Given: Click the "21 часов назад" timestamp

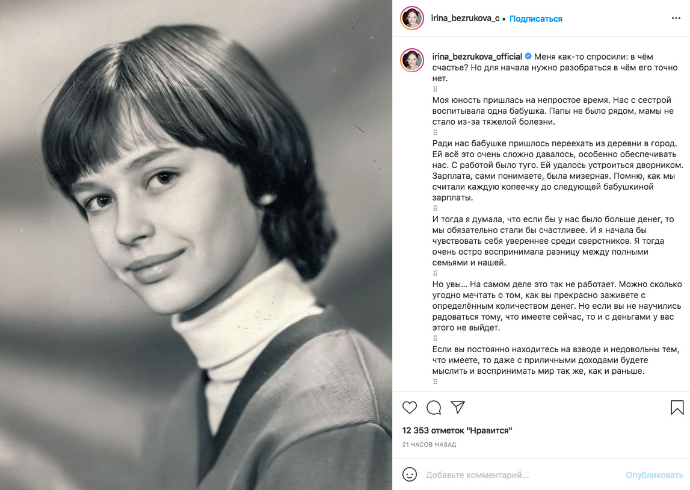Looking at the screenshot, I should click(x=429, y=445).
